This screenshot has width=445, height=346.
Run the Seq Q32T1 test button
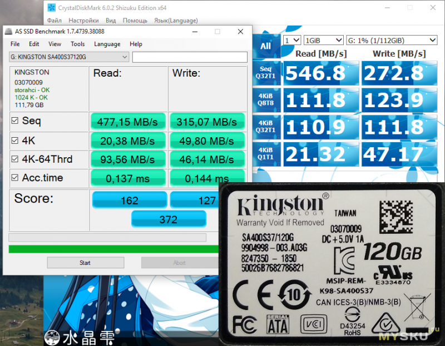[x=266, y=73]
